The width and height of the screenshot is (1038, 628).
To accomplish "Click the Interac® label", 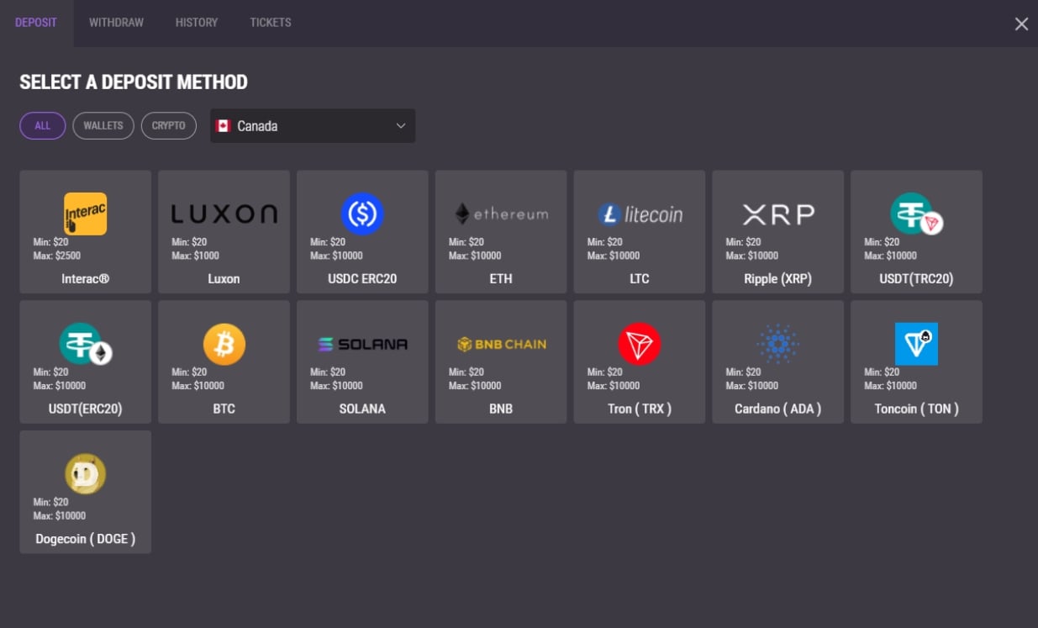I will (86, 278).
